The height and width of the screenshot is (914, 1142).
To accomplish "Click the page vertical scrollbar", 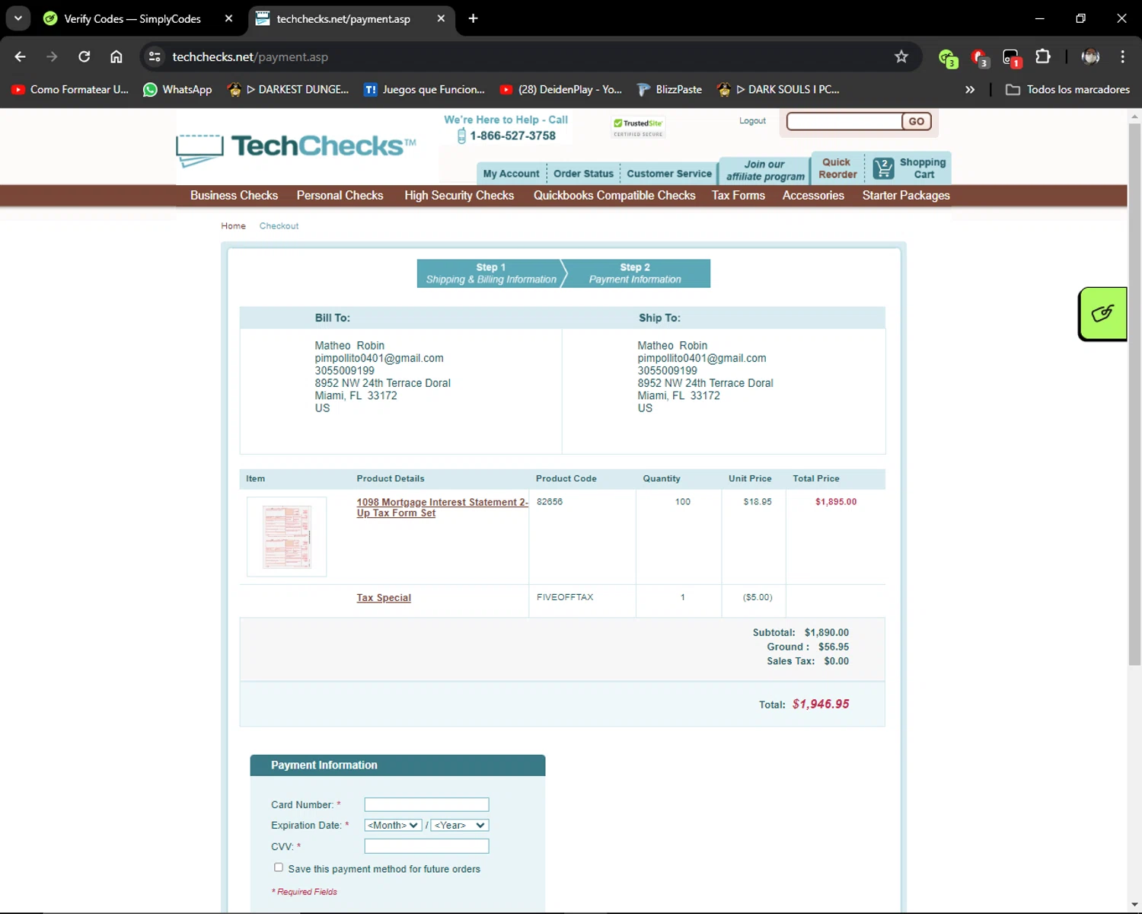I will 1134,395.
